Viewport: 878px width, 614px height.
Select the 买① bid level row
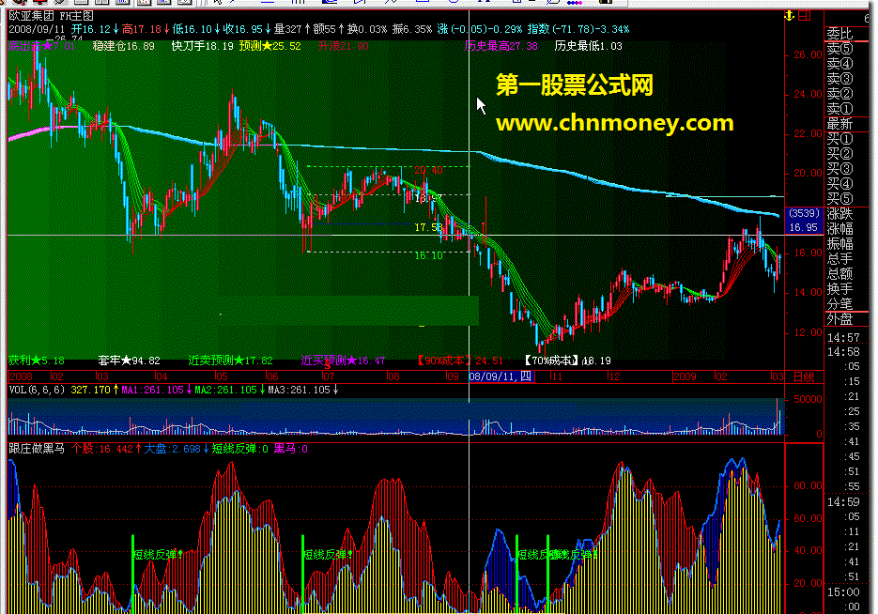coord(839,139)
